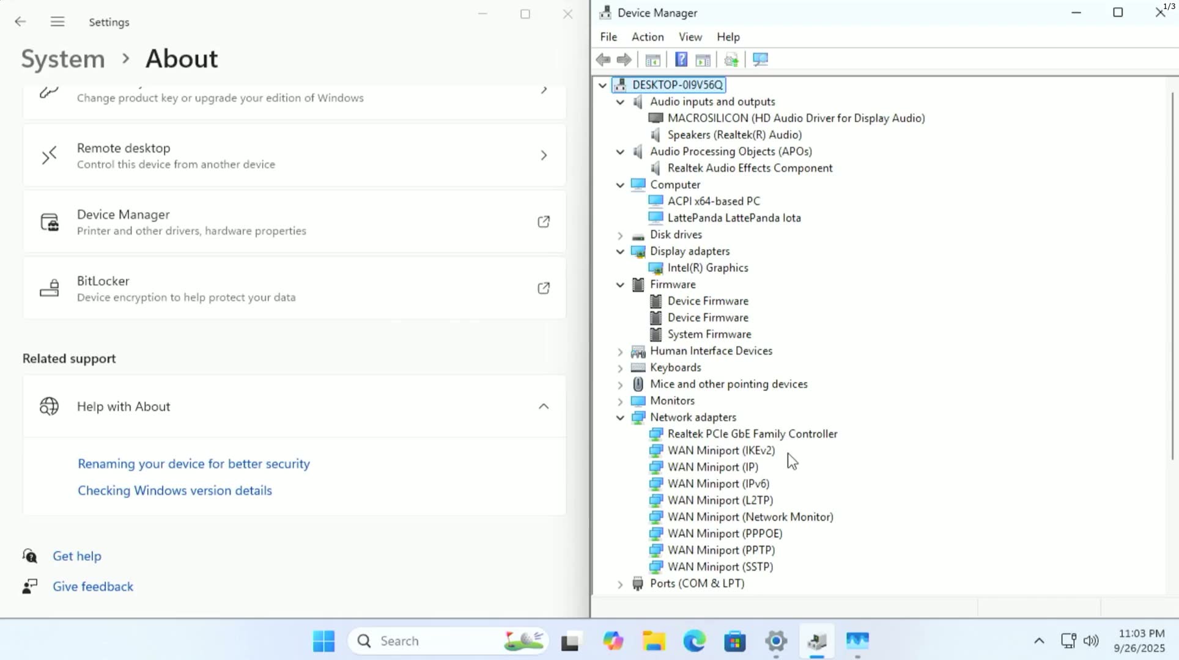The width and height of the screenshot is (1179, 660).
Task: Click the Give feedback link
Action: pos(92,587)
